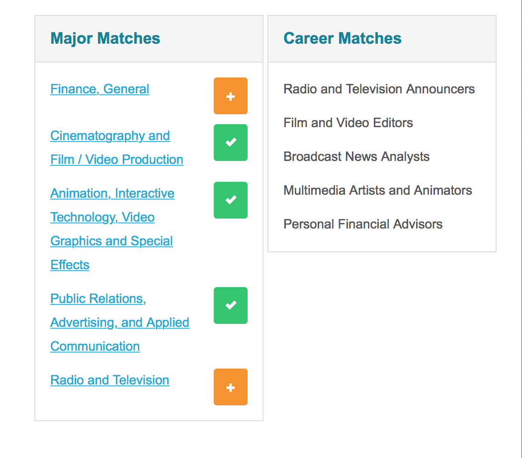Visit the Public Relations, Advertising, and Applied Communication link
Screen dimensions: 522x458
(x=98, y=299)
